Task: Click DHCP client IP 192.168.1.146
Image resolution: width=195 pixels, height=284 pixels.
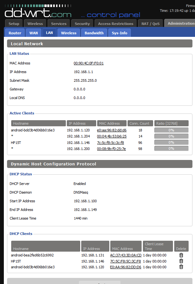Action: pyautogui.click(x=93, y=261)
